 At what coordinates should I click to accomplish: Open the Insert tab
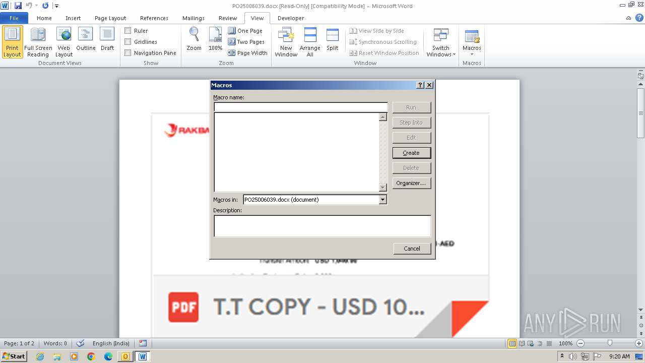pyautogui.click(x=73, y=18)
